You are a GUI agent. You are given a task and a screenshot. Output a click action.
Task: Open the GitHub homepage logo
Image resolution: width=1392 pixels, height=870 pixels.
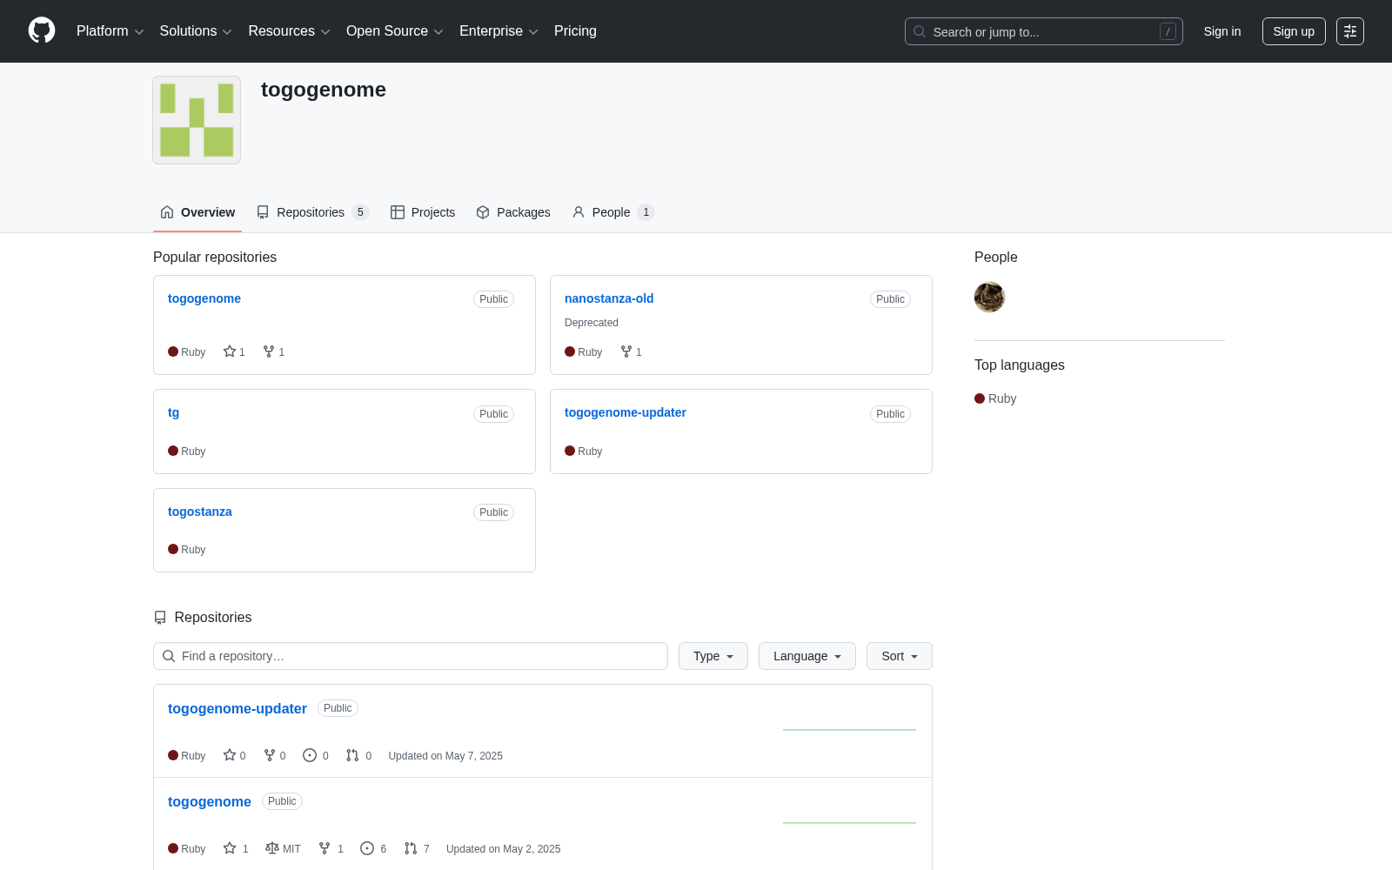click(42, 30)
